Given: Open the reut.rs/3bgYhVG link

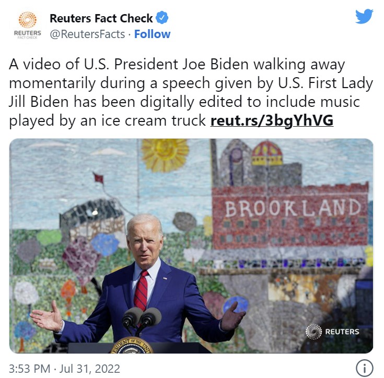Looking at the screenshot, I should point(272,120).
